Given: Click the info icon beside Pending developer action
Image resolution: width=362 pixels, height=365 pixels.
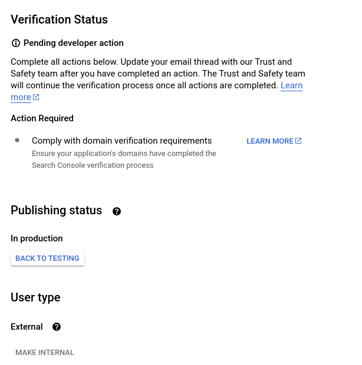Looking at the screenshot, I should 16,43.
